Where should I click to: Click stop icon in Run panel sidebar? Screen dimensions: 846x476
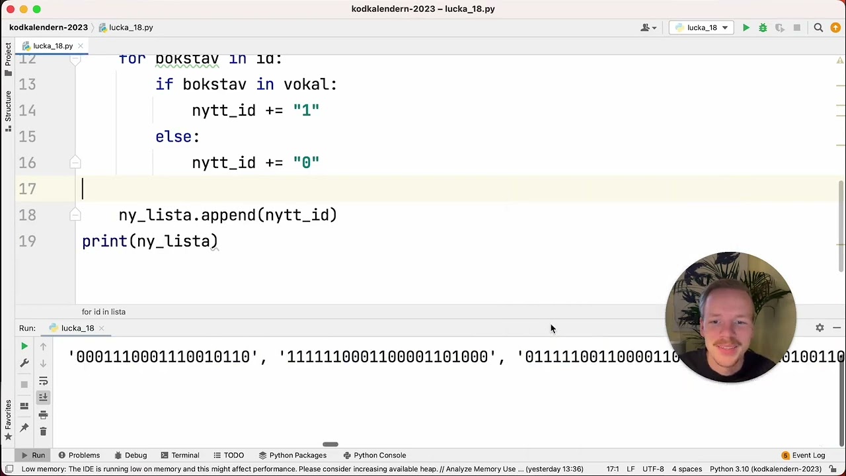24,384
